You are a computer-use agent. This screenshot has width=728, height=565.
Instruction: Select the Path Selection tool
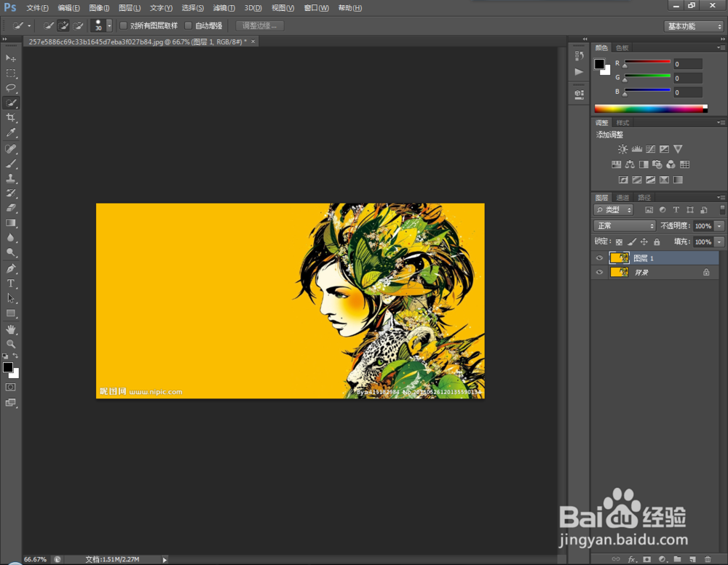tap(11, 298)
